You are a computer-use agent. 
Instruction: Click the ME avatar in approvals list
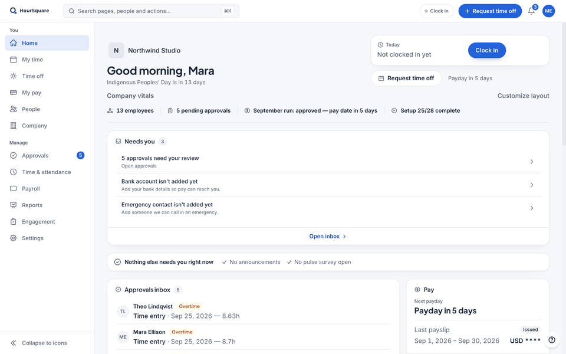123,337
